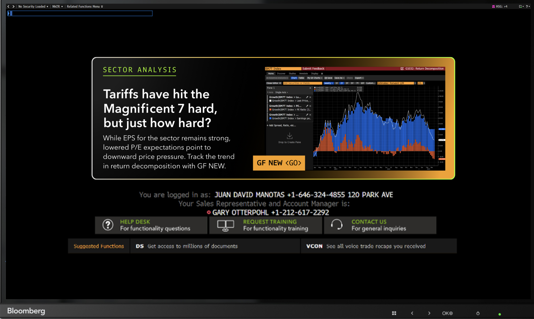The image size is (534, 319).
Task: Click the green status indicator dot
Action: click(x=500, y=314)
